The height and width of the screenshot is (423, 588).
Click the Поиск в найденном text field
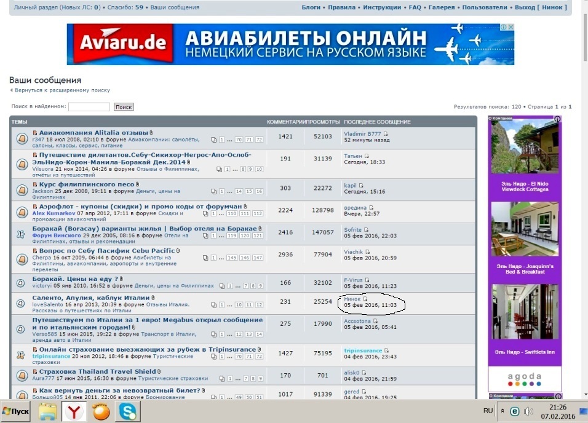point(89,106)
